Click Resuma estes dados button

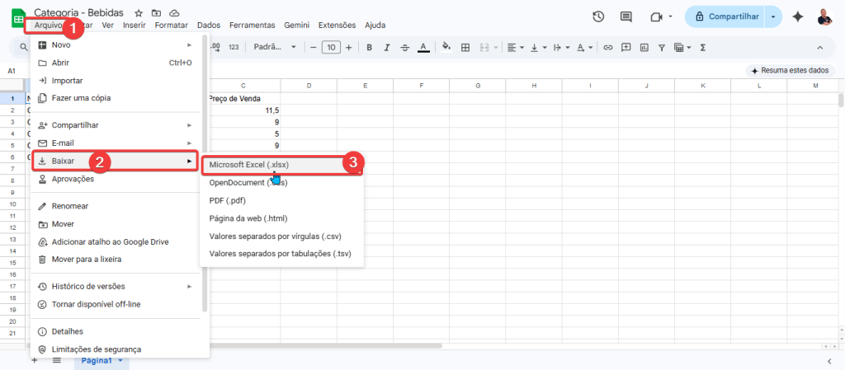click(790, 71)
